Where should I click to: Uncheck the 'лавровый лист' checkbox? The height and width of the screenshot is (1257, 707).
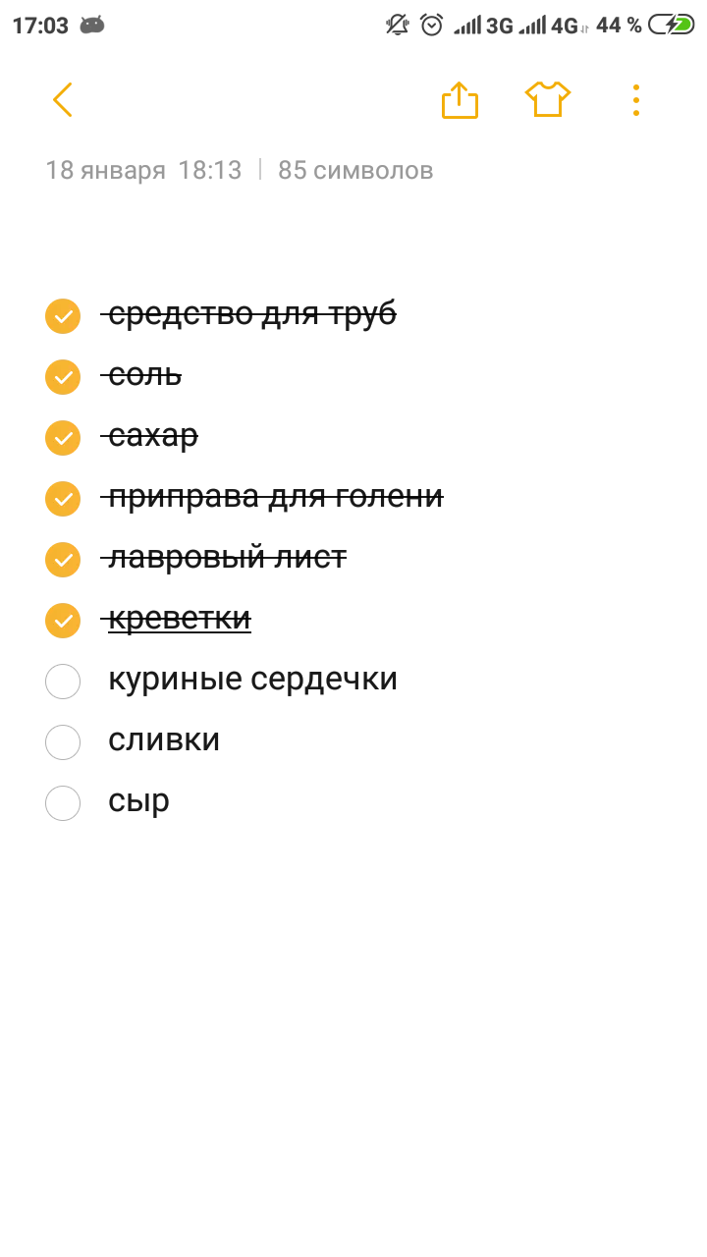click(x=63, y=560)
